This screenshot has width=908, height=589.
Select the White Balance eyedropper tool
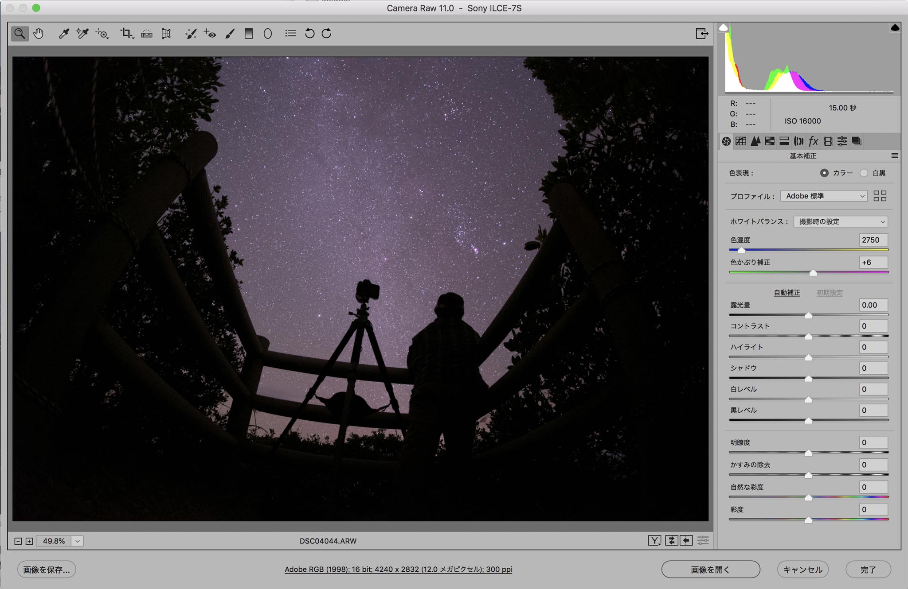pyautogui.click(x=63, y=34)
